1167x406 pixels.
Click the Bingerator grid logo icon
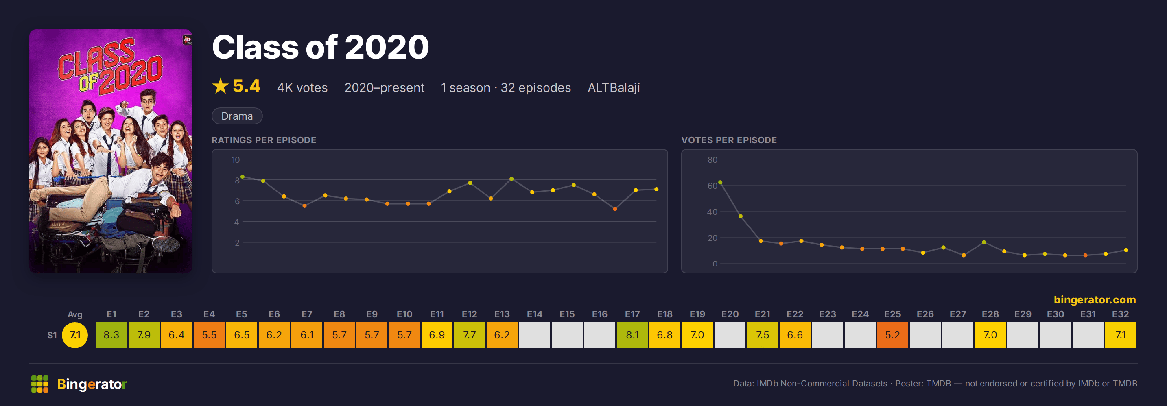pyautogui.click(x=40, y=384)
